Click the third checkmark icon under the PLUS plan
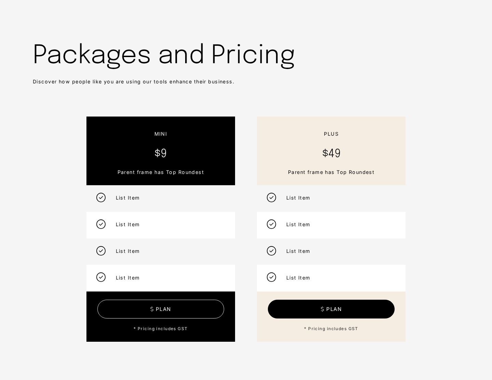The width and height of the screenshot is (492, 380). tap(271, 251)
